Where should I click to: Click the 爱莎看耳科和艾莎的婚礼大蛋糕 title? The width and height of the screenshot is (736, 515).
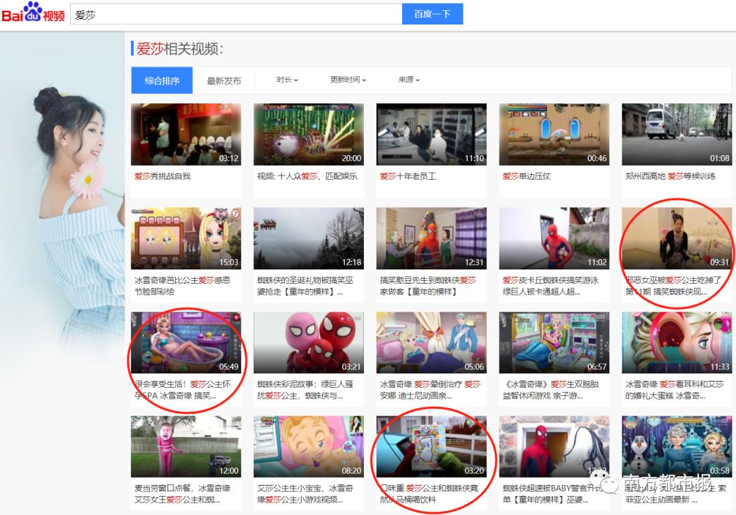675,390
